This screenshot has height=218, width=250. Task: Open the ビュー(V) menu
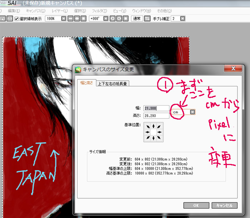tap(120, 11)
